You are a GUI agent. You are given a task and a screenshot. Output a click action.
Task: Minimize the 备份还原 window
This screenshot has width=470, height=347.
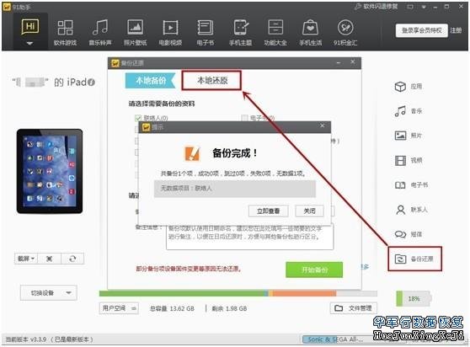339,62
